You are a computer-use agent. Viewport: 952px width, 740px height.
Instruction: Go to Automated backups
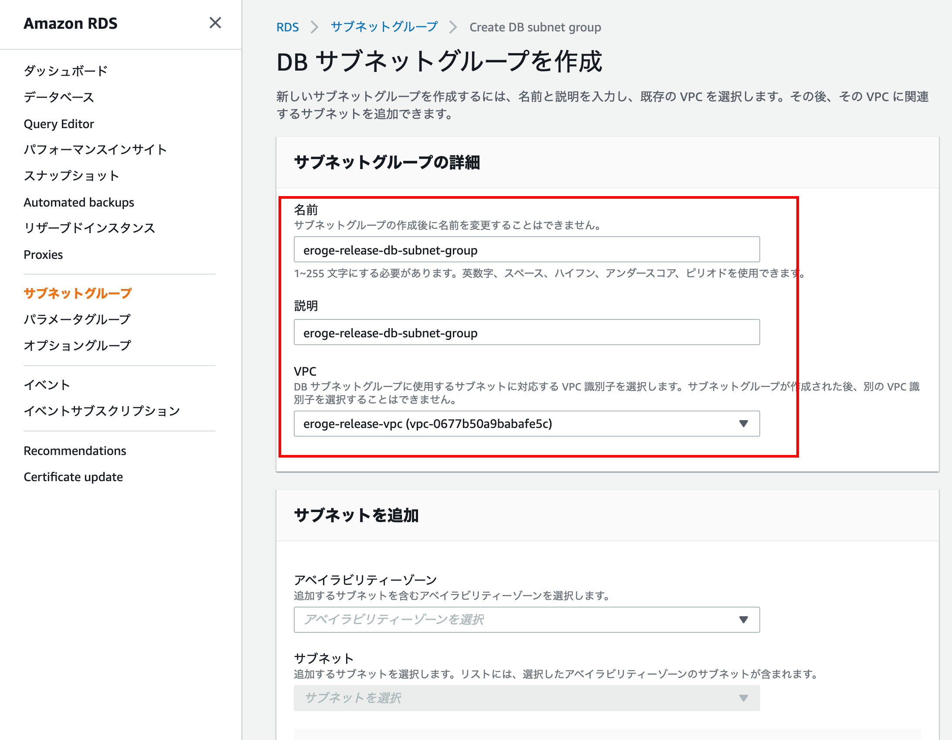pyautogui.click(x=79, y=202)
